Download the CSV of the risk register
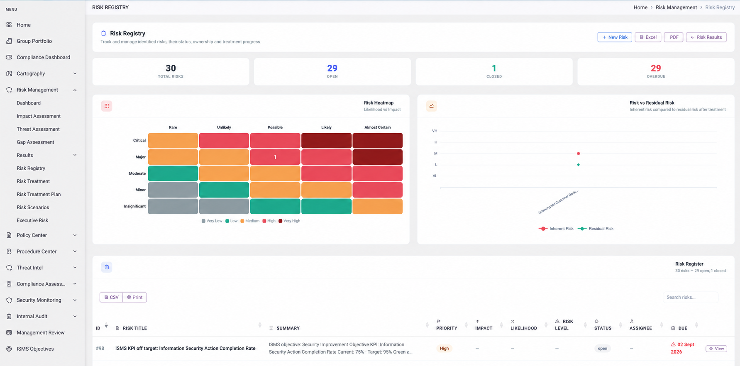740x366 pixels. tap(111, 297)
